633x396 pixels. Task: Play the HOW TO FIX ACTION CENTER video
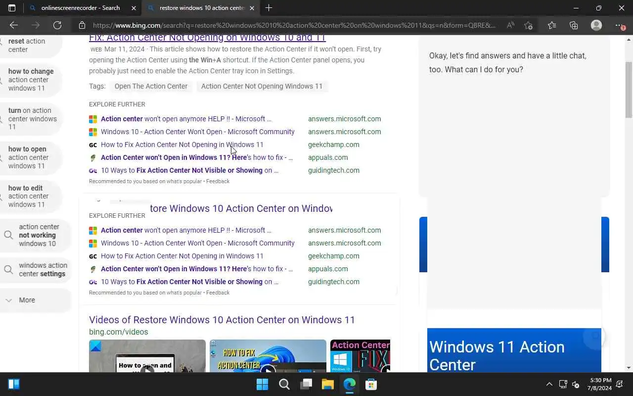coord(268,356)
